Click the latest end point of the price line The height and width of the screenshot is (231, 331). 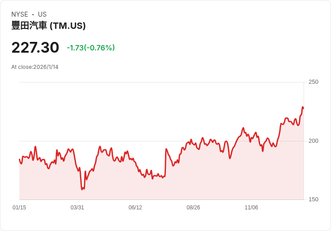(x=303, y=108)
